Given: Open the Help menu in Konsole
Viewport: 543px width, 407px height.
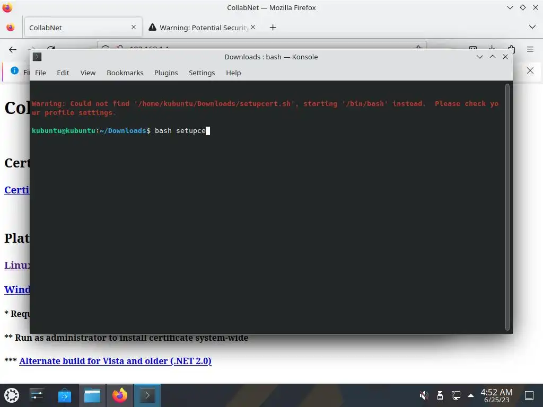Looking at the screenshot, I should (233, 73).
